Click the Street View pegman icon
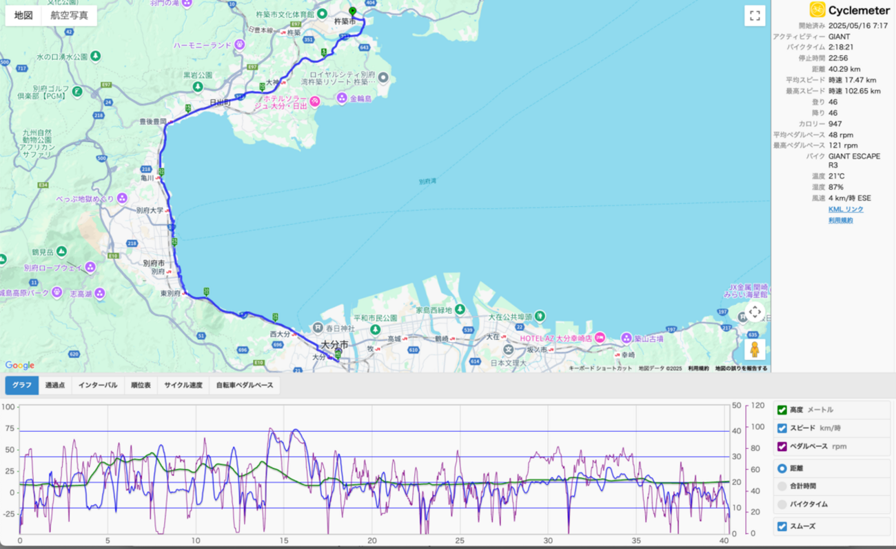 pyautogui.click(x=755, y=350)
